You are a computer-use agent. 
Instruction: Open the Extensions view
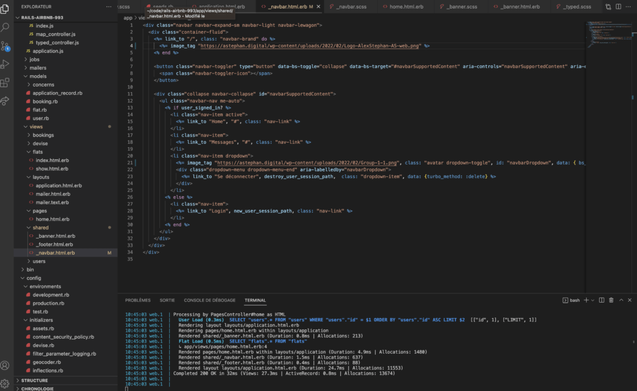[6, 82]
